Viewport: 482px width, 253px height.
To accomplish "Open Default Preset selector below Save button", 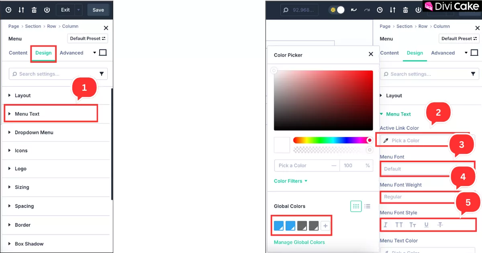I will pyautogui.click(x=88, y=39).
